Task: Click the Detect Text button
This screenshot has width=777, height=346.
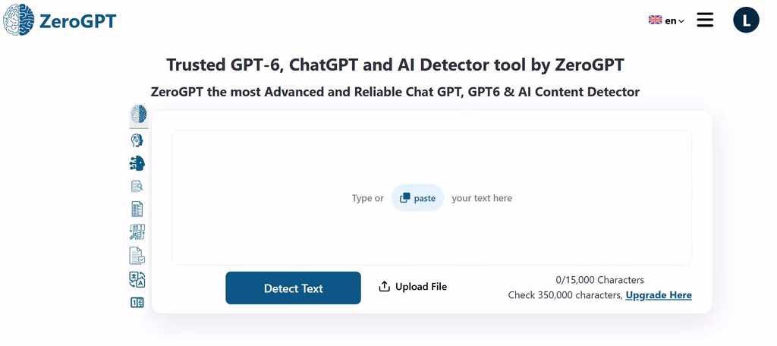Action: click(x=294, y=288)
